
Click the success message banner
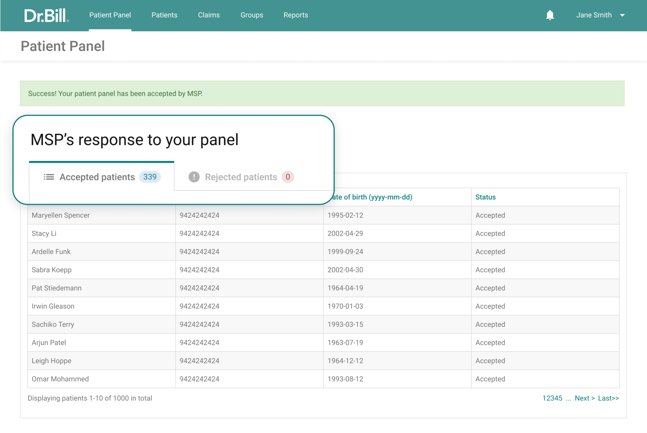click(322, 93)
